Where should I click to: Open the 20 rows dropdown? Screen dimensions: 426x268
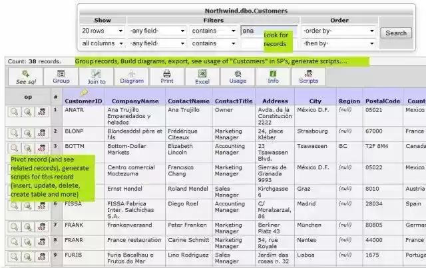(x=103, y=31)
